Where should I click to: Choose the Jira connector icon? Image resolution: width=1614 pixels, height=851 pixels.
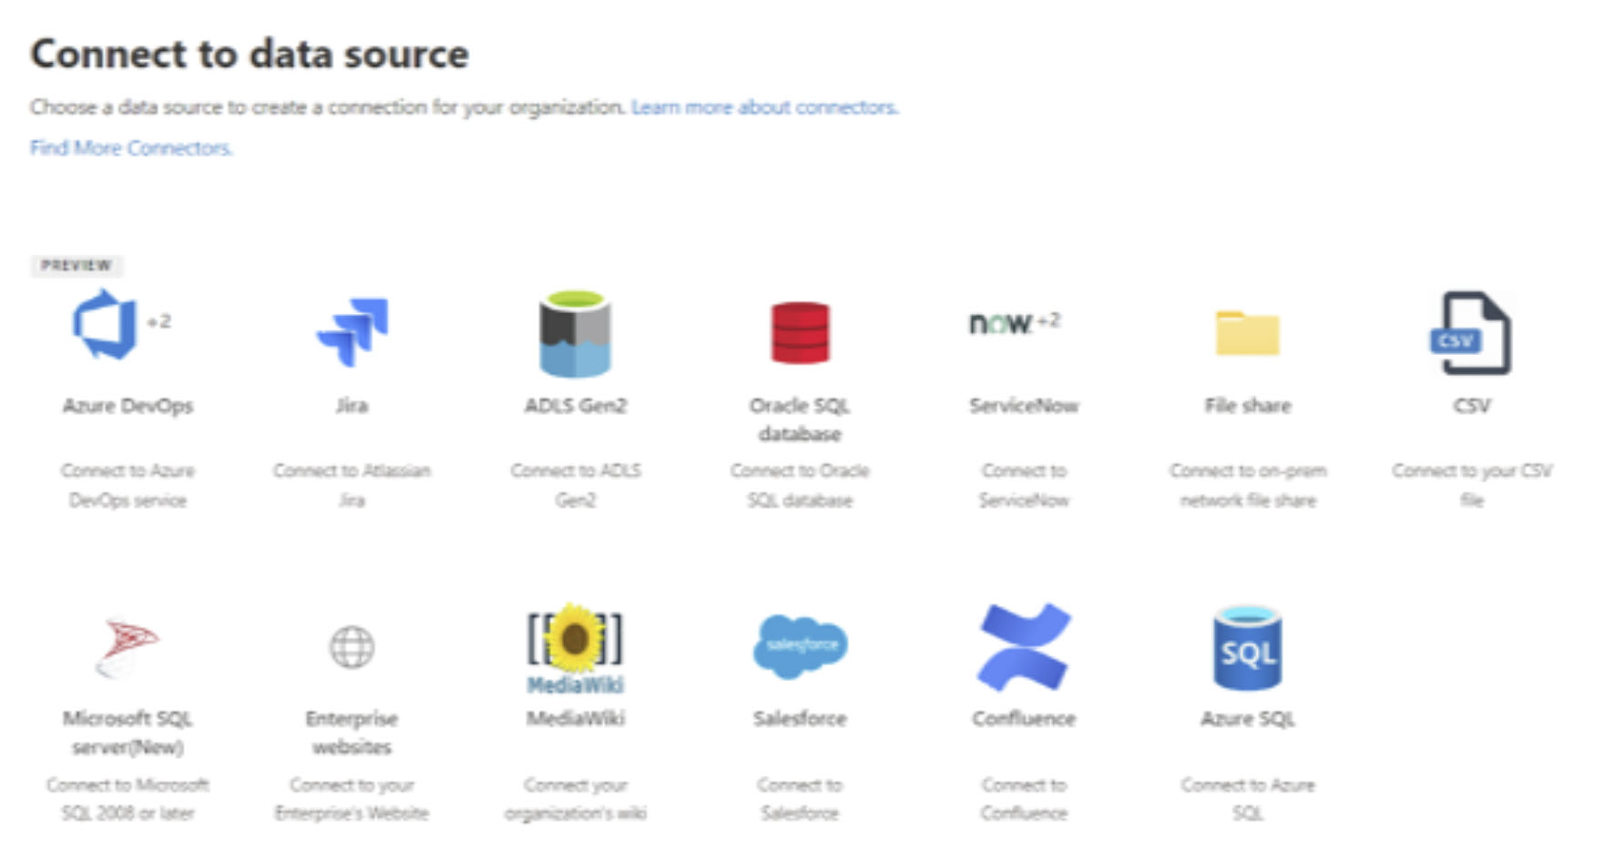point(352,332)
